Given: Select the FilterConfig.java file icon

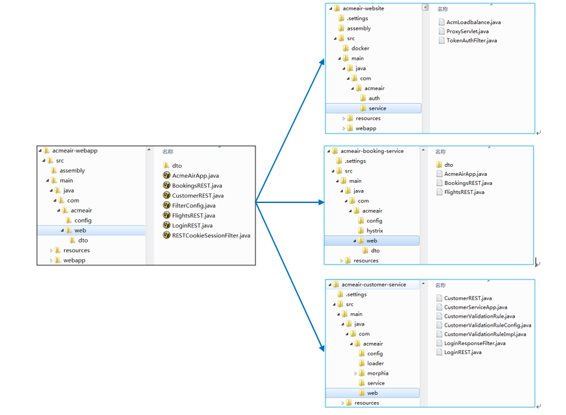Looking at the screenshot, I should click(167, 206).
